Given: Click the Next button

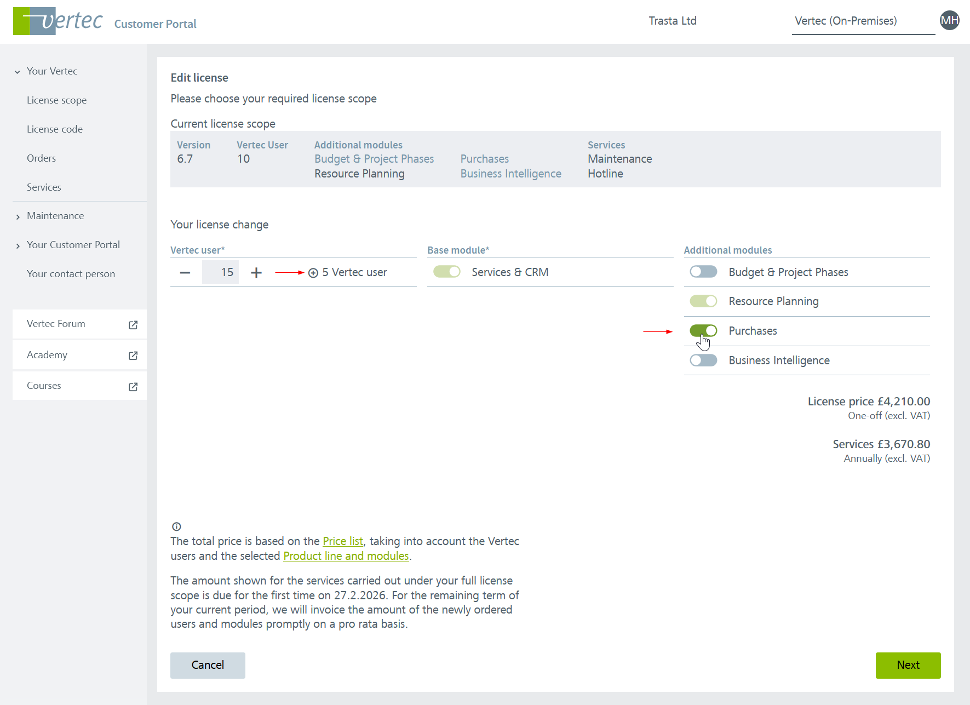Looking at the screenshot, I should tap(908, 665).
